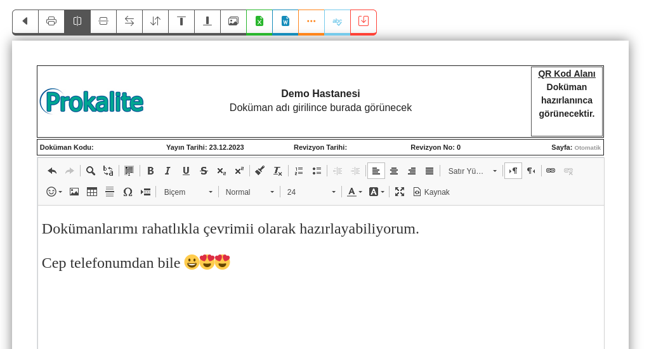The height and width of the screenshot is (349, 649).
Task: Toggle bold formatting
Action: tap(150, 171)
